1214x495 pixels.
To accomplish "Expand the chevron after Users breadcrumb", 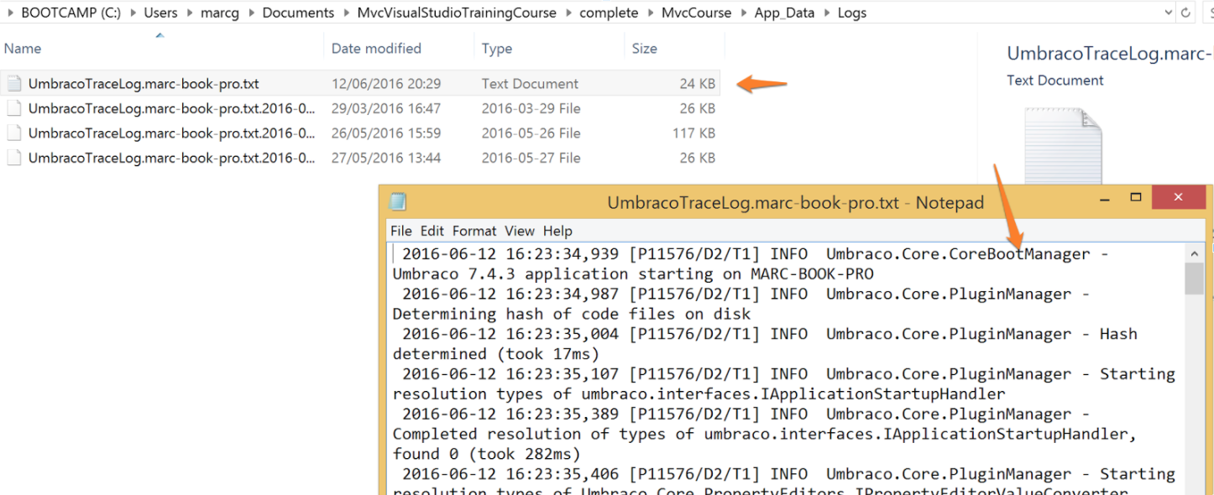I will (x=189, y=13).
